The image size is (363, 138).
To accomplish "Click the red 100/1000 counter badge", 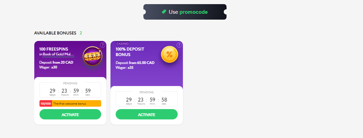I will [46, 104].
